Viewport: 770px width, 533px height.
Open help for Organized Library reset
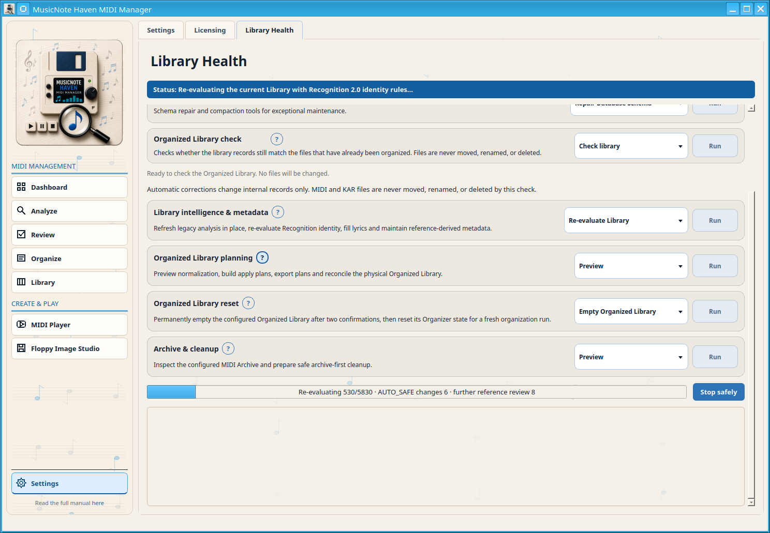click(248, 303)
